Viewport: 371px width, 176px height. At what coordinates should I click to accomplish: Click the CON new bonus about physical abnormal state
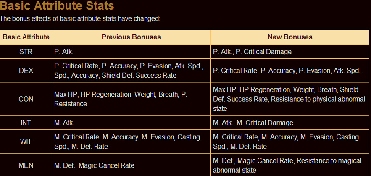[x=286, y=99]
